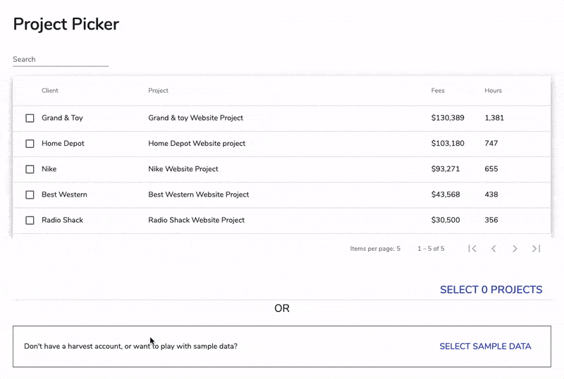Image resolution: width=564 pixels, height=379 pixels.
Task: Select the Nike Website Project entry
Action: point(183,169)
